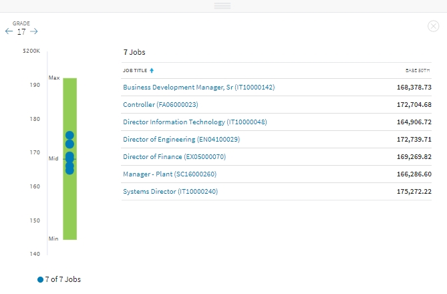Screen dimensions: 447x294
Task: Click the blue sort arrow beside Job Title
Action: (x=152, y=70)
